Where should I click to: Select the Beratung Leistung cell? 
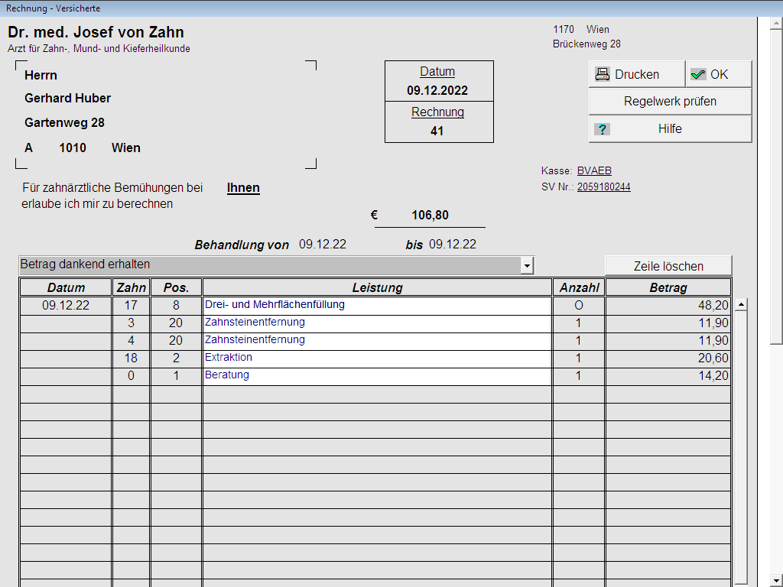click(376, 375)
